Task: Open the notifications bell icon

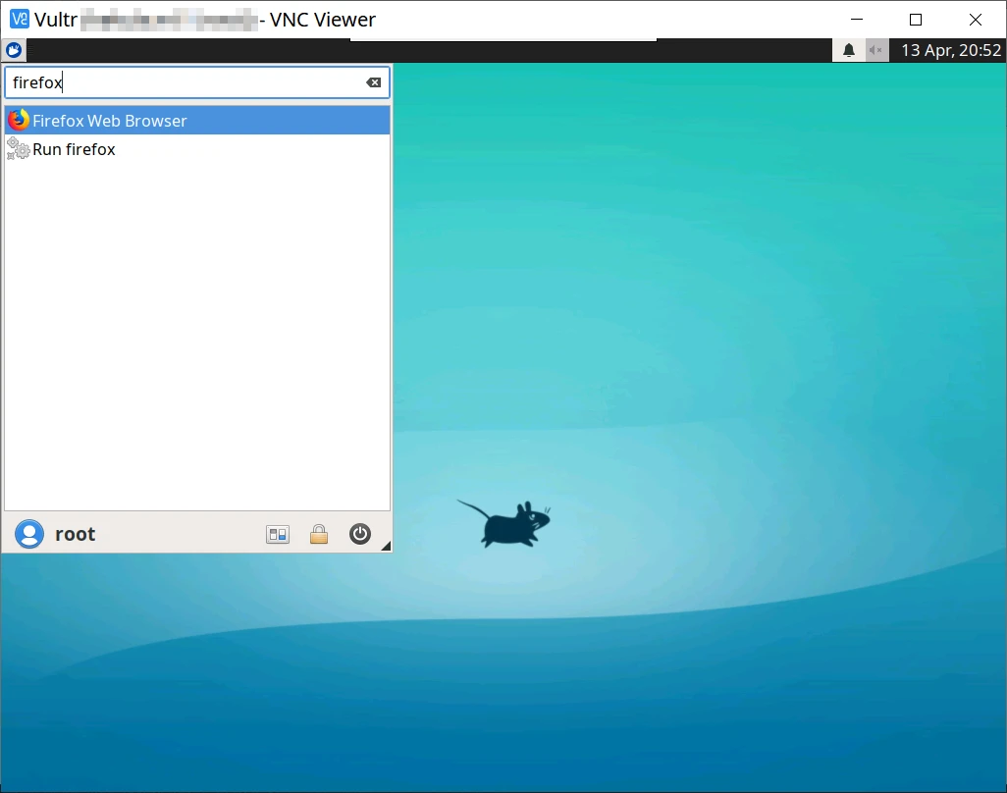Action: tap(848, 50)
